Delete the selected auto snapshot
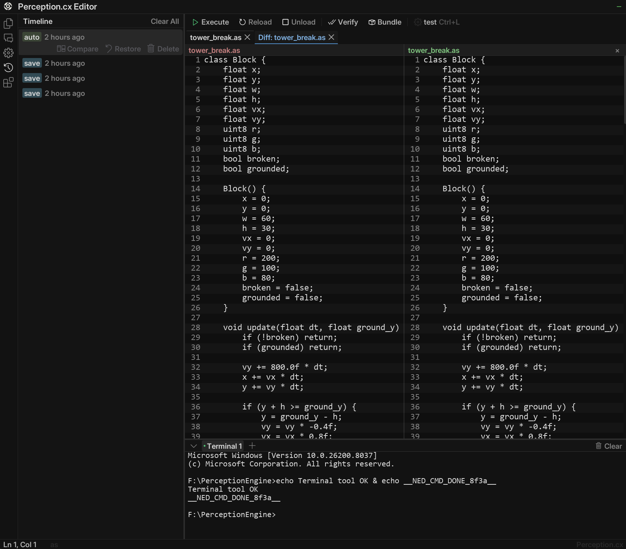 point(163,49)
